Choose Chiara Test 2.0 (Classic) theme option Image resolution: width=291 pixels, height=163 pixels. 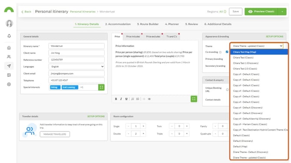click(x=259, y=69)
